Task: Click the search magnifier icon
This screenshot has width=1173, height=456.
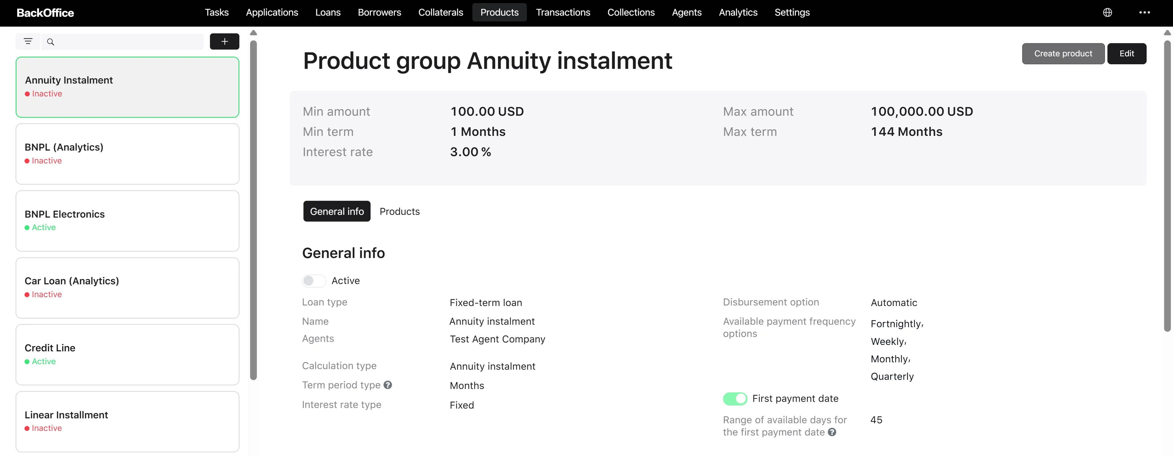Action: click(51, 42)
